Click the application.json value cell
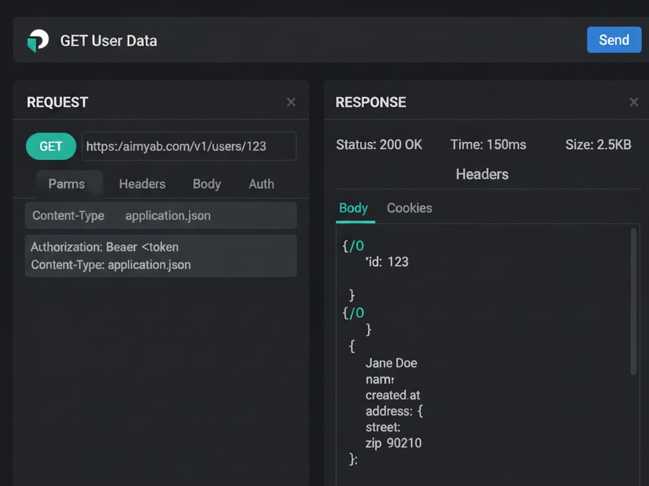This screenshot has width=649, height=486. pyautogui.click(x=168, y=215)
